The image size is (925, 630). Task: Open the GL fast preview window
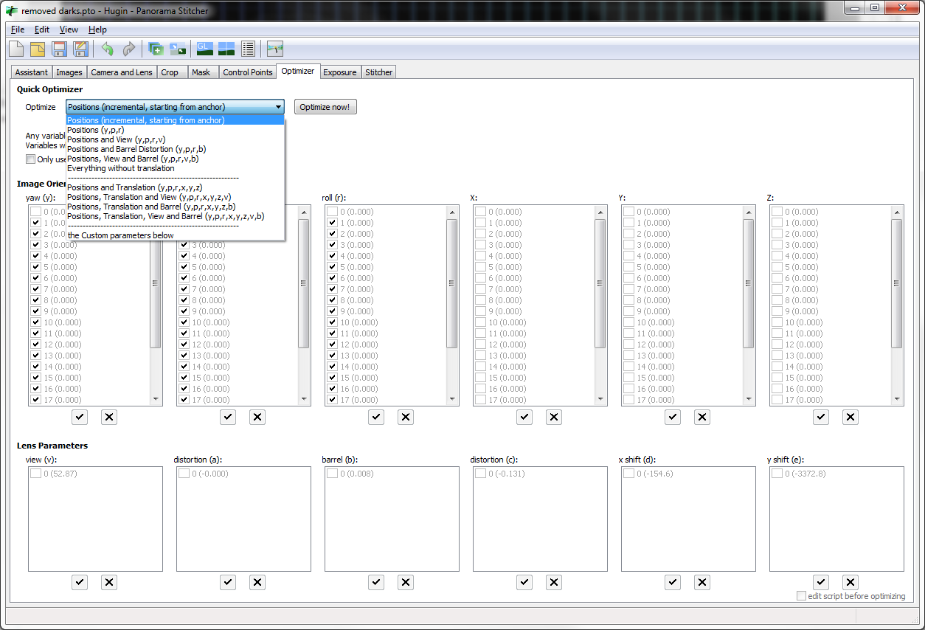point(204,49)
